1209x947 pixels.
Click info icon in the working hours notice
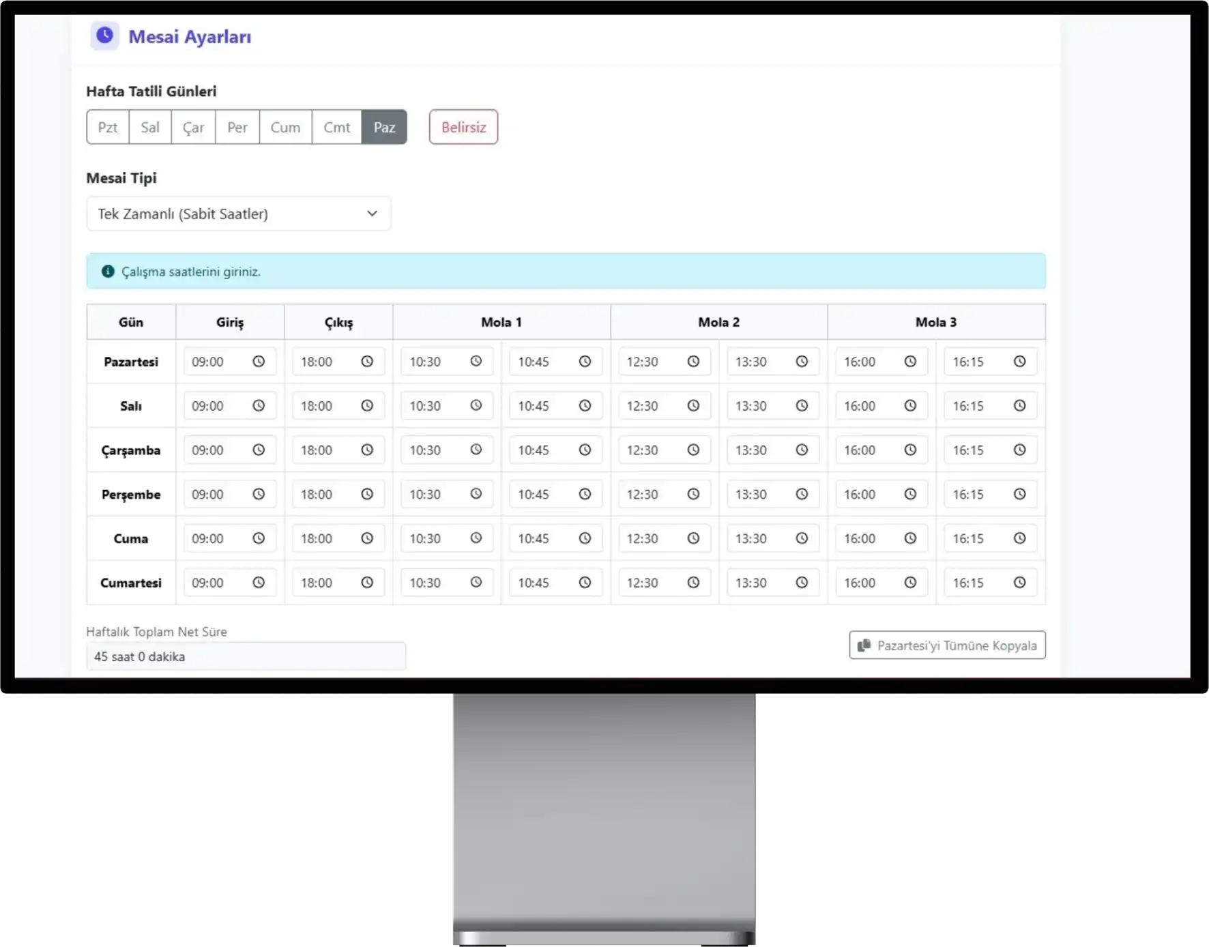108,272
